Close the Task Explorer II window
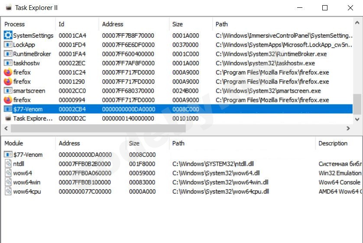 [350, 8]
